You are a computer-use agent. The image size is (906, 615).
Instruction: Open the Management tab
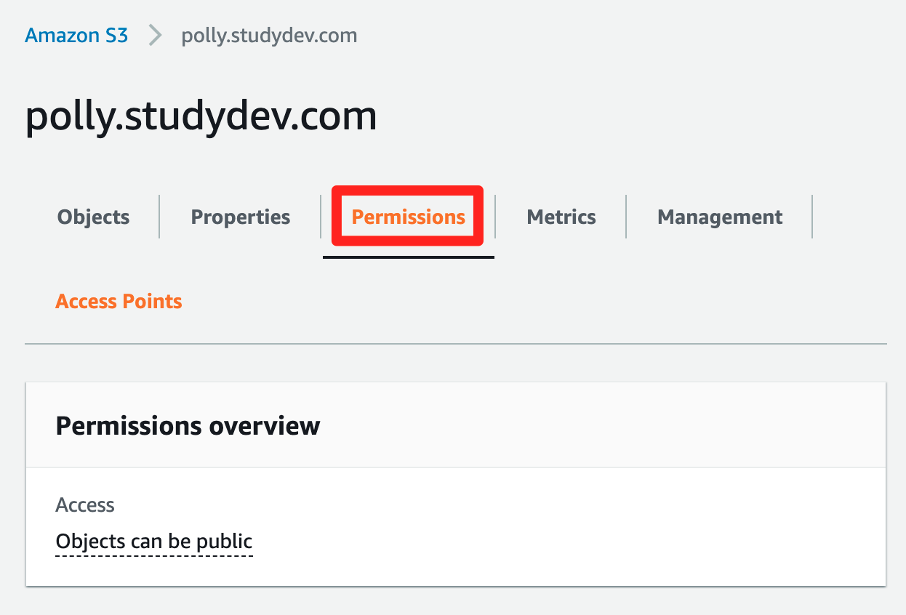(720, 217)
